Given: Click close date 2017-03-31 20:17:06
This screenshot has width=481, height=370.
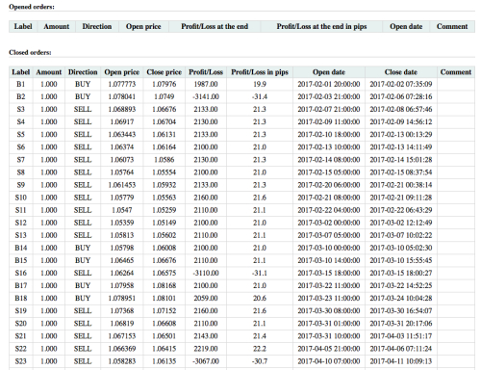Looking at the screenshot, I should (x=401, y=324).
